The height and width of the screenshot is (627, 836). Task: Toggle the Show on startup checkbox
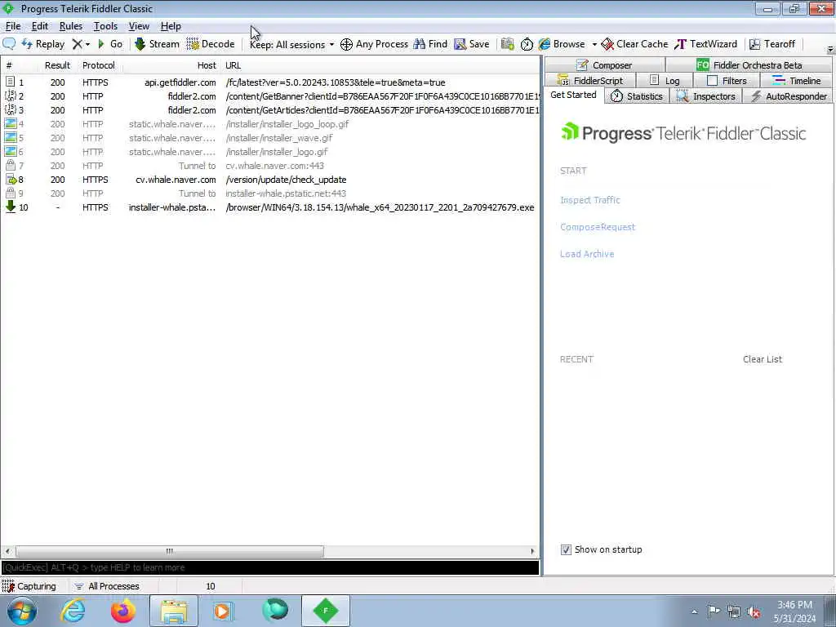point(566,549)
